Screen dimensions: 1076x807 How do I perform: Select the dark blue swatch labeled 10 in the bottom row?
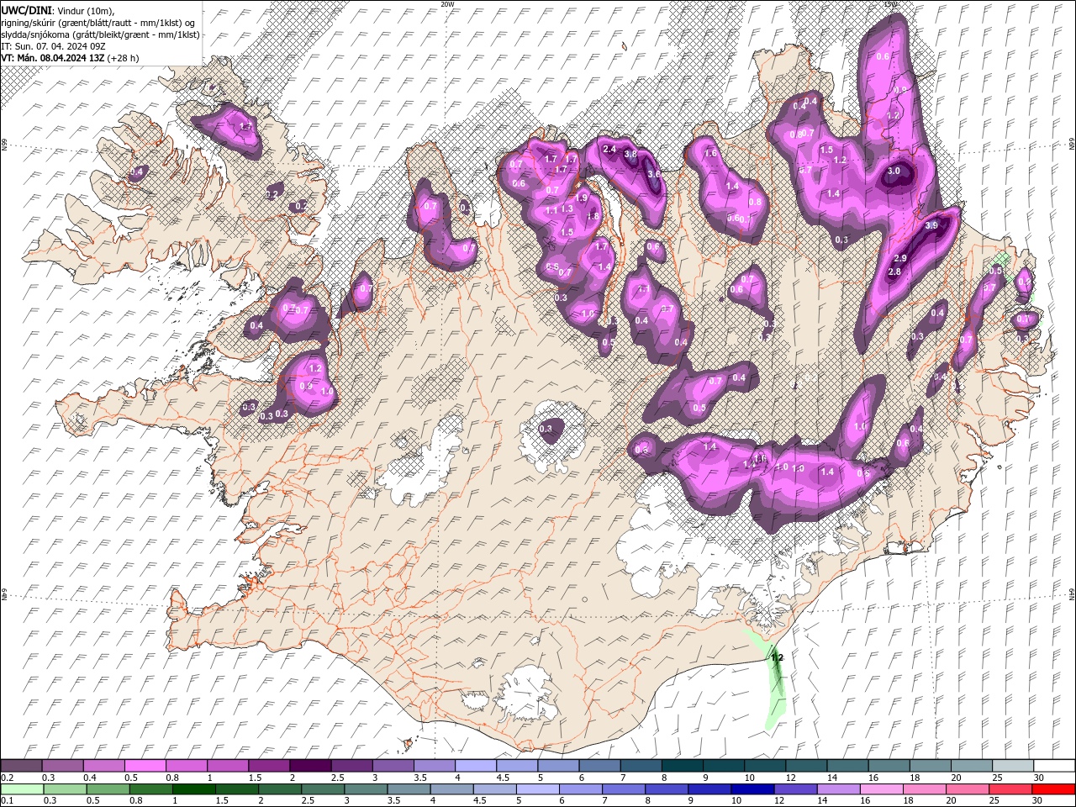click(x=752, y=789)
